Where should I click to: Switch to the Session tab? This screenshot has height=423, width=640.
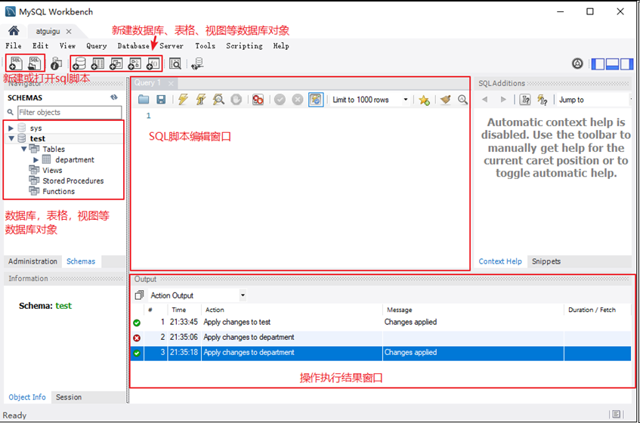(x=69, y=397)
